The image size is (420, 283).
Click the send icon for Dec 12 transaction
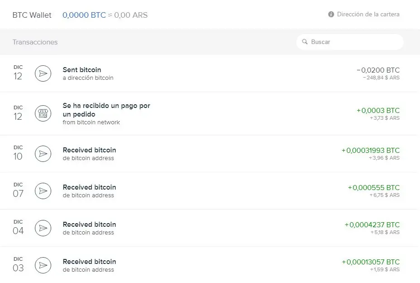coord(43,73)
